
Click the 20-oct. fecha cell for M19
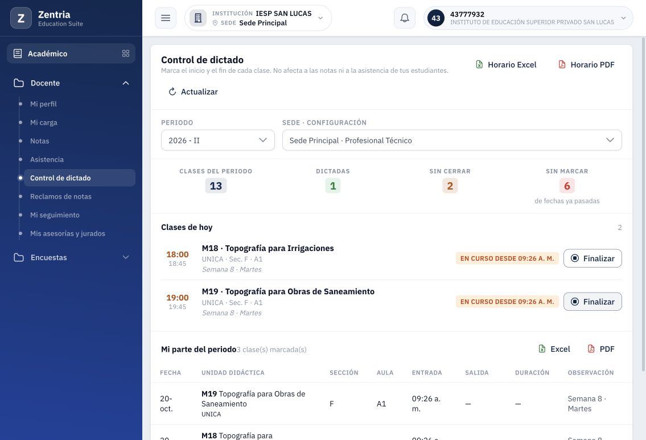pyautogui.click(x=166, y=404)
